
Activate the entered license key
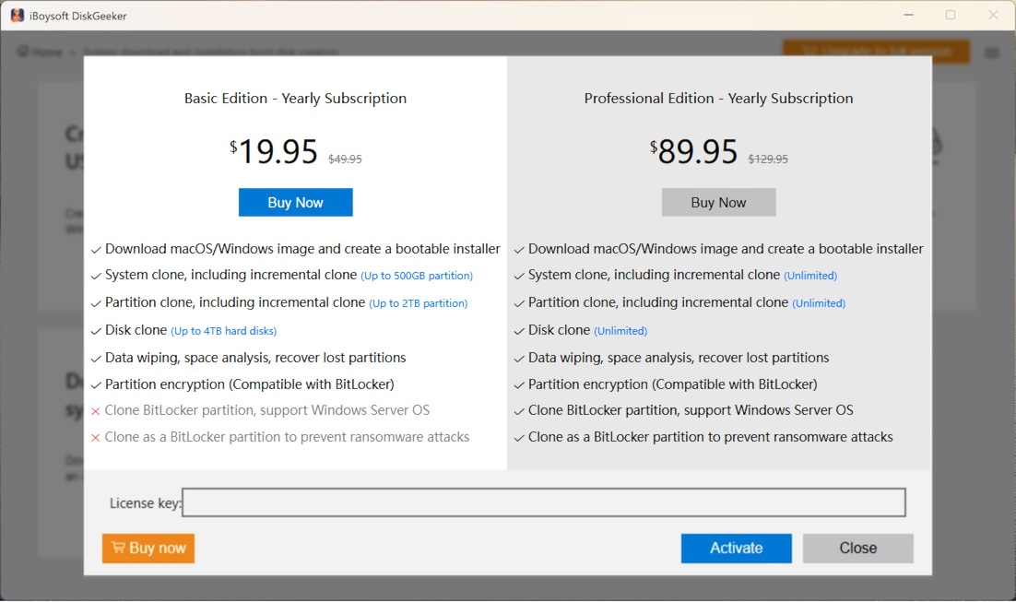pos(736,548)
